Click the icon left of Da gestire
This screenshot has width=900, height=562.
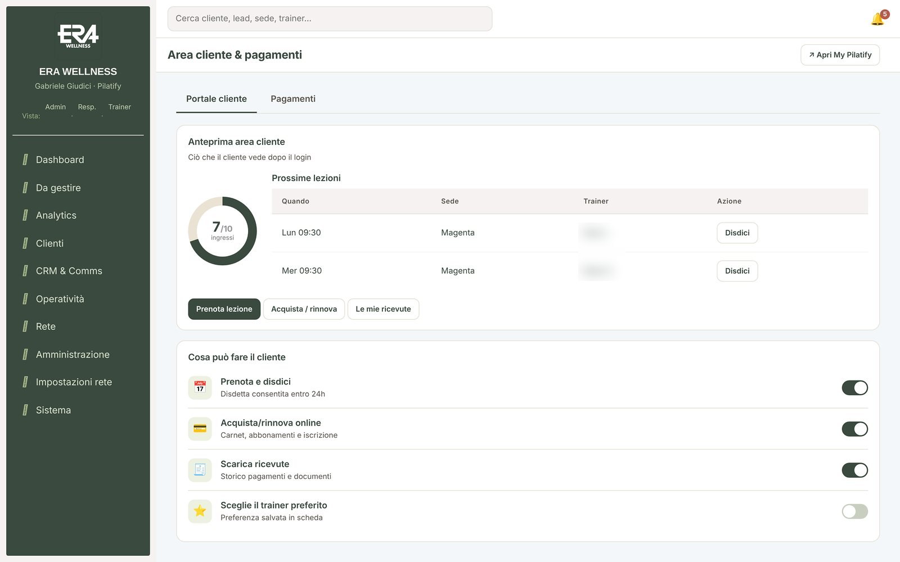click(x=25, y=188)
